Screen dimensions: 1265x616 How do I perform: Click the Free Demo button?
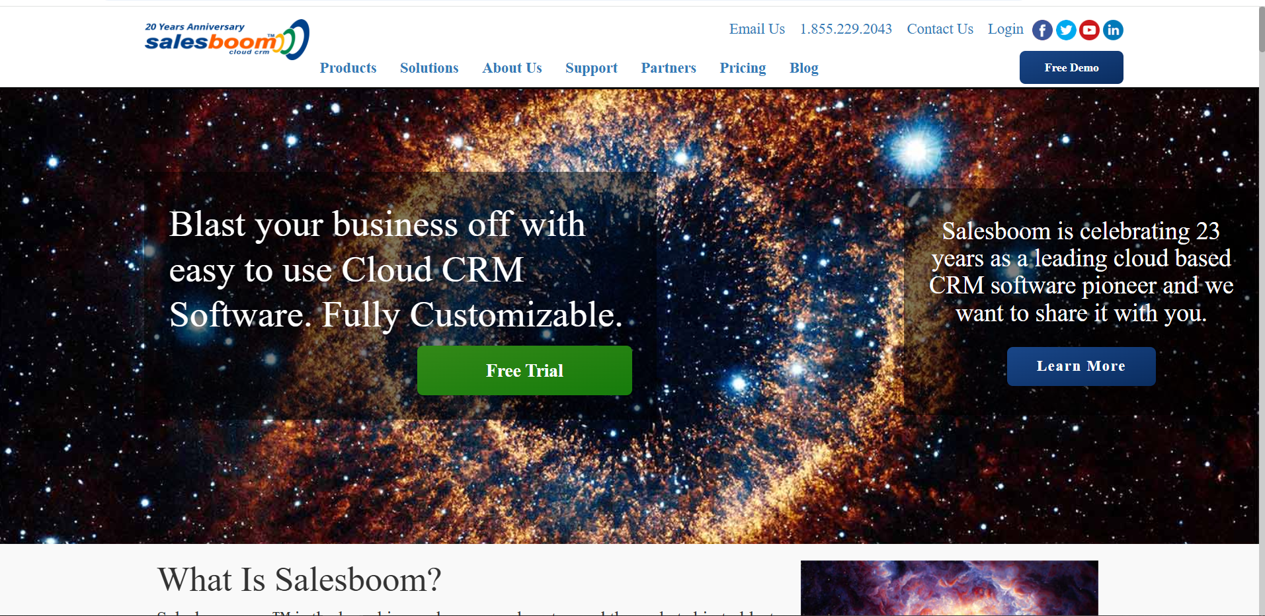(1071, 67)
